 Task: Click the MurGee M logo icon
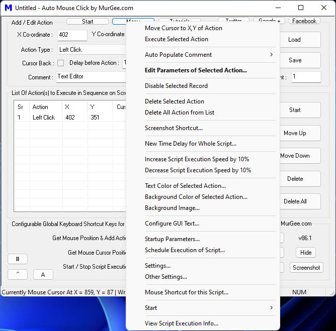[9, 8]
